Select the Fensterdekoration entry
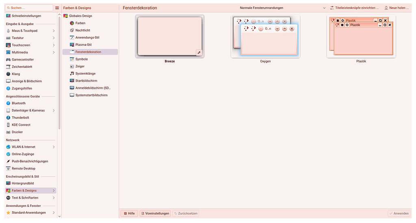Screen dimensions: 416x223 pos(90,52)
